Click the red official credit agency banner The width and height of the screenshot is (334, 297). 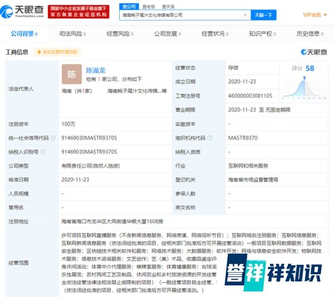point(78,12)
